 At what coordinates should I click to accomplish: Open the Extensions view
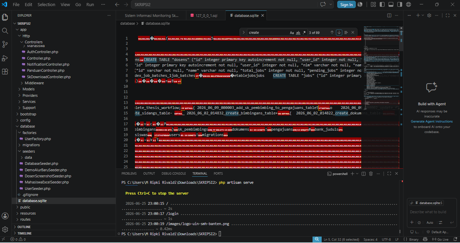[5, 71]
